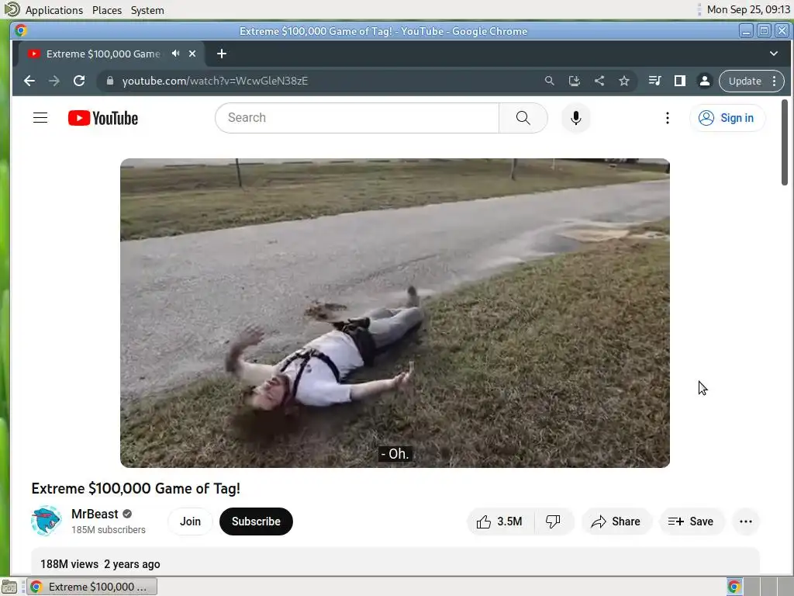Mute the tab via speaker icon
This screenshot has height=596, width=794.
click(176, 54)
